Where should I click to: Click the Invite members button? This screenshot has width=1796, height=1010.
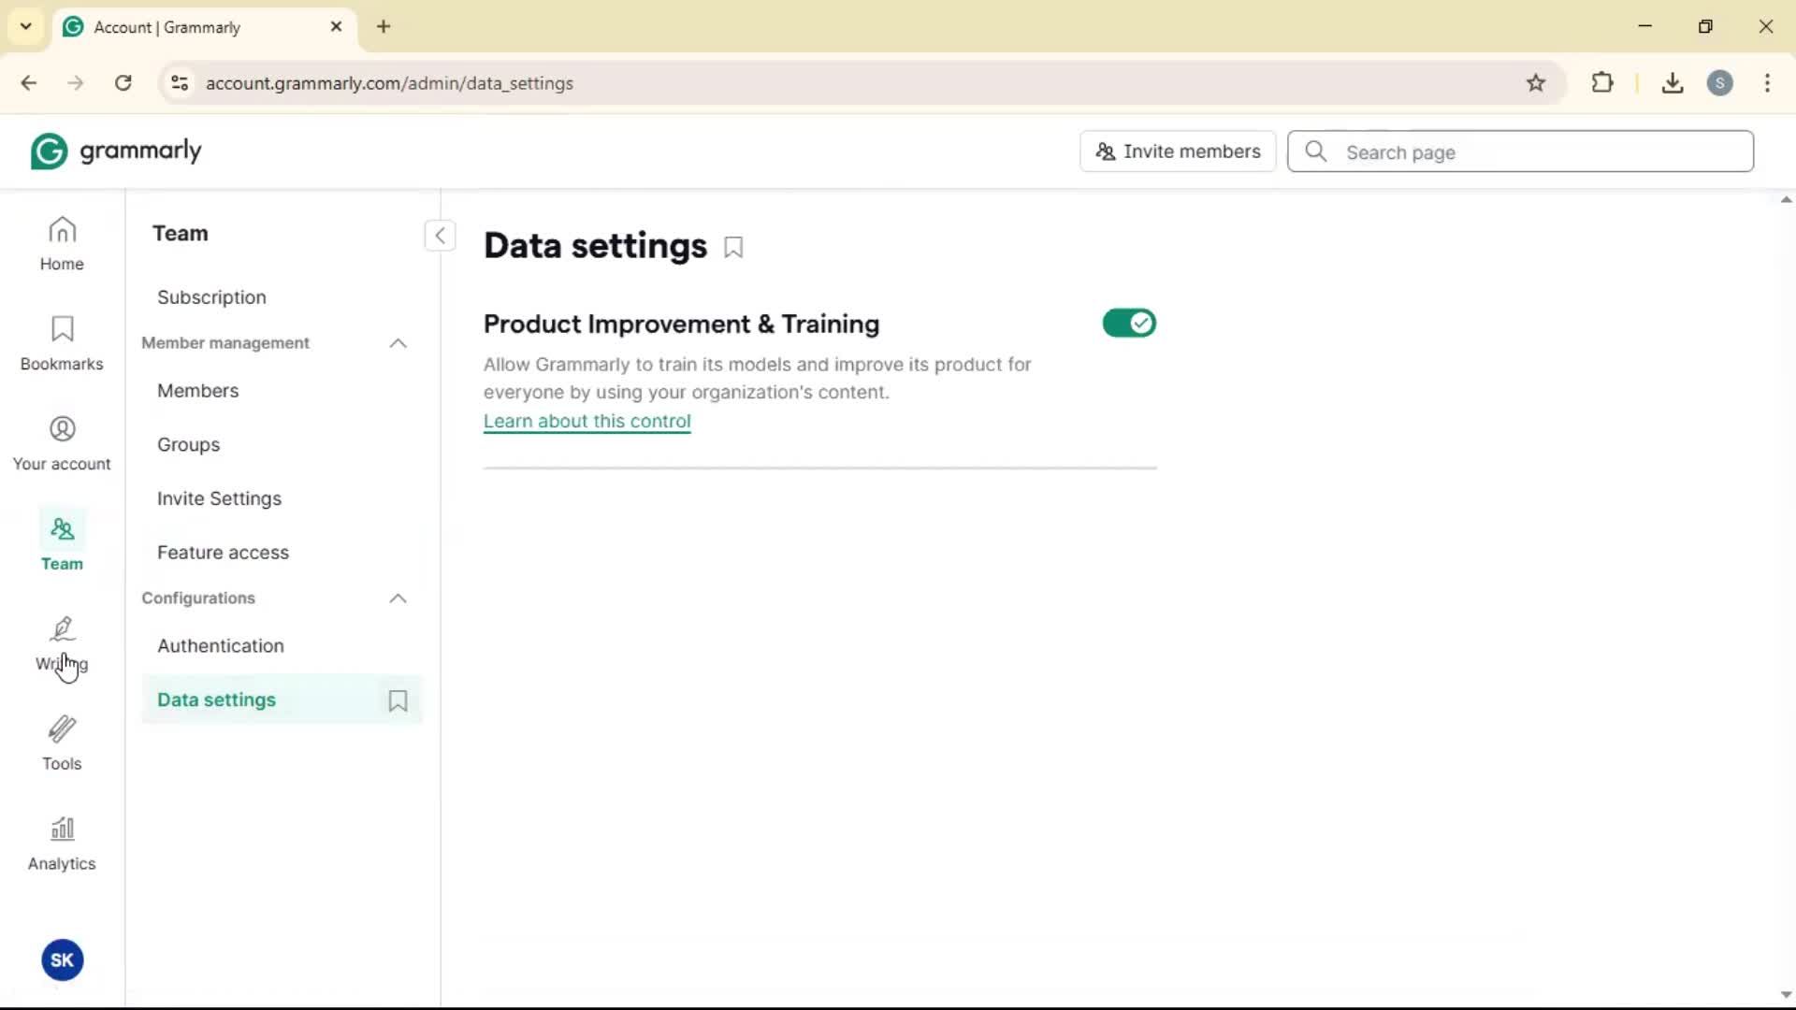pos(1178,151)
